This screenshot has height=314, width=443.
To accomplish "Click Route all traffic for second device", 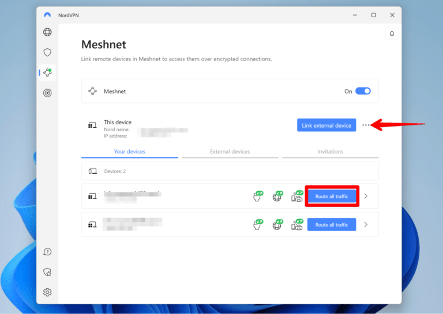I will (x=331, y=225).
